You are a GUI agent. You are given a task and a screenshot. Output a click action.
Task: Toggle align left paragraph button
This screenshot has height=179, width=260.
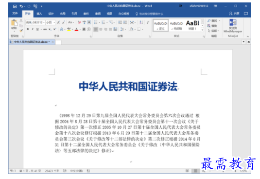click(x=96, y=29)
